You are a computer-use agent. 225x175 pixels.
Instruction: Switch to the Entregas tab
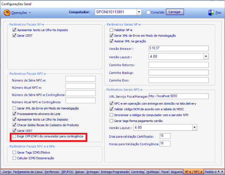point(93,172)
